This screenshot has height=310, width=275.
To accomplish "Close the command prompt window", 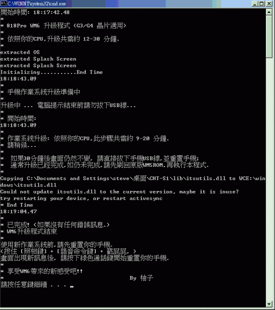I will 269,4.
